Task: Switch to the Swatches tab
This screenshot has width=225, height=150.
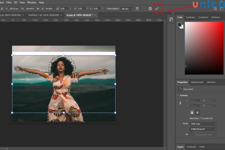Action: click(x=190, y=17)
